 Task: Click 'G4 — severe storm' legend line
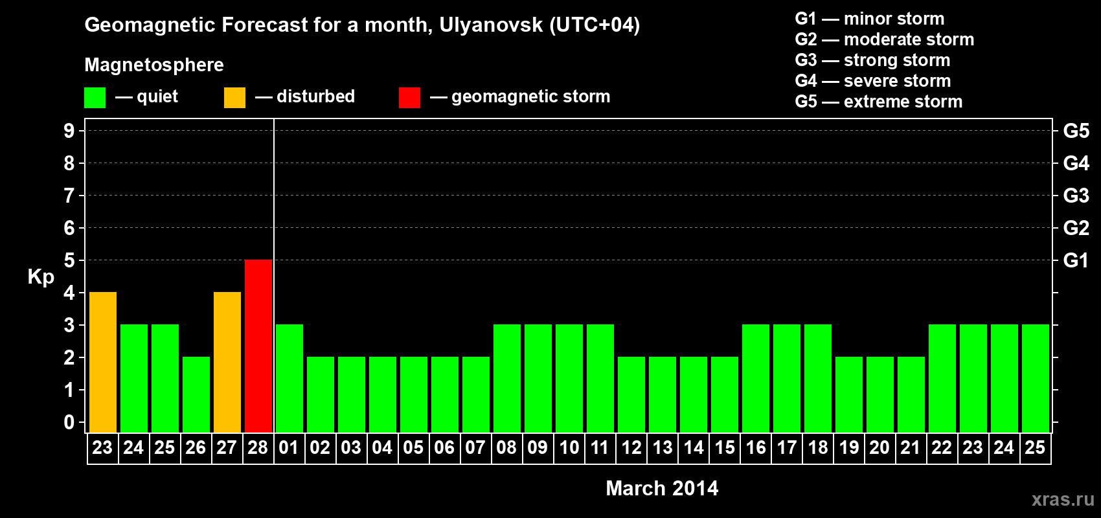(x=873, y=81)
